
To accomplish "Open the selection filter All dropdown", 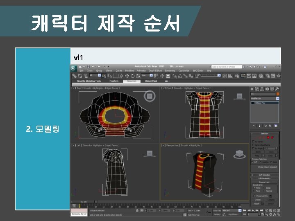I will [x=95, y=75].
